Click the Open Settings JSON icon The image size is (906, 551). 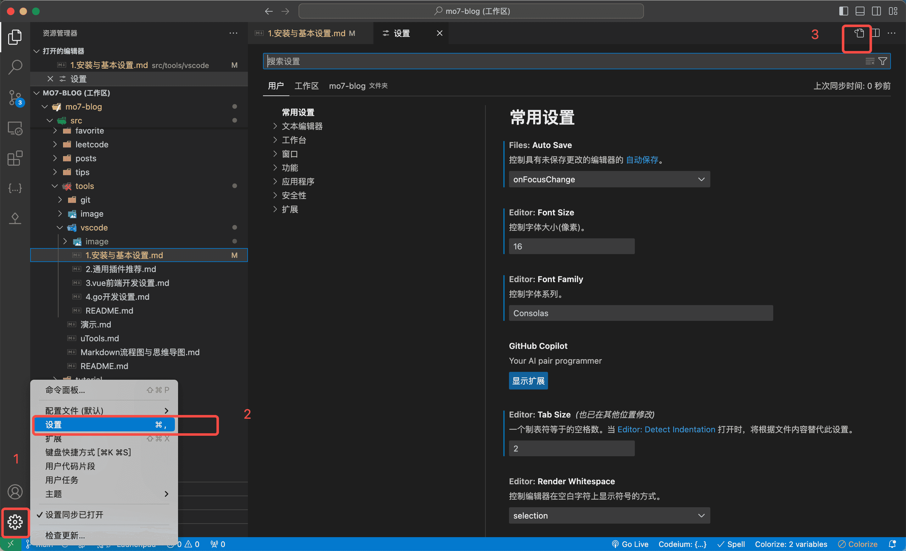pyautogui.click(x=859, y=34)
